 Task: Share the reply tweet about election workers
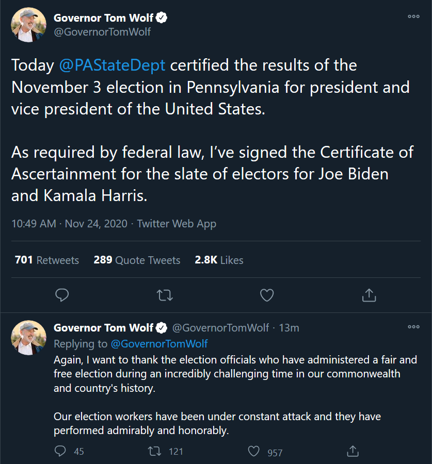[x=353, y=451]
